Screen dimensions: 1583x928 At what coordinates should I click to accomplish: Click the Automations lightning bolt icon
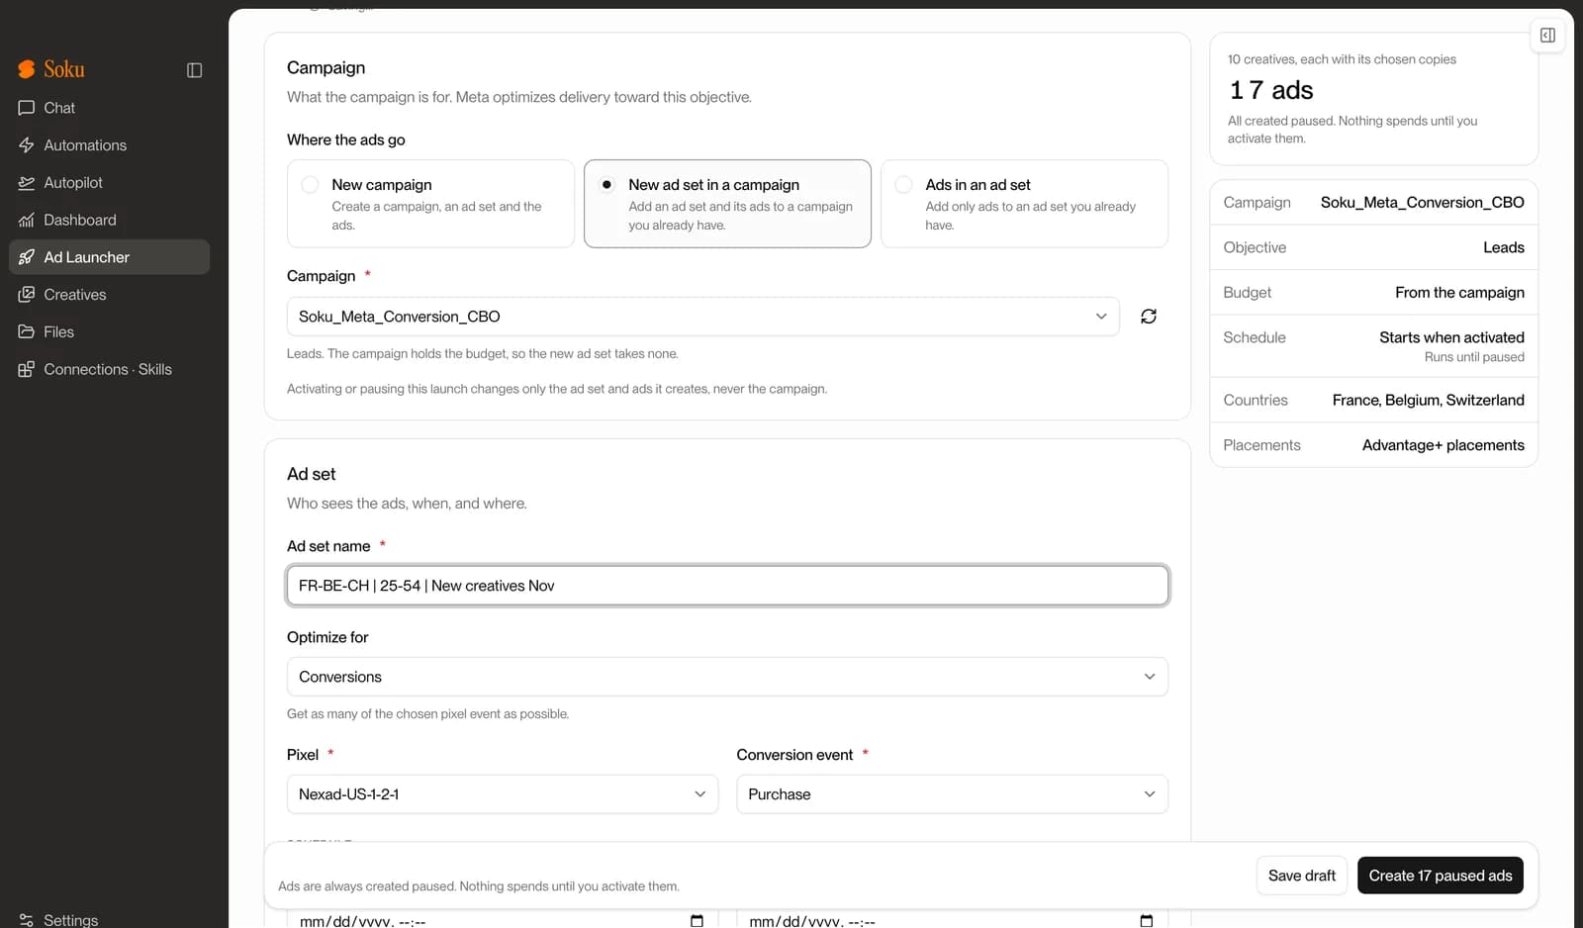pos(27,145)
